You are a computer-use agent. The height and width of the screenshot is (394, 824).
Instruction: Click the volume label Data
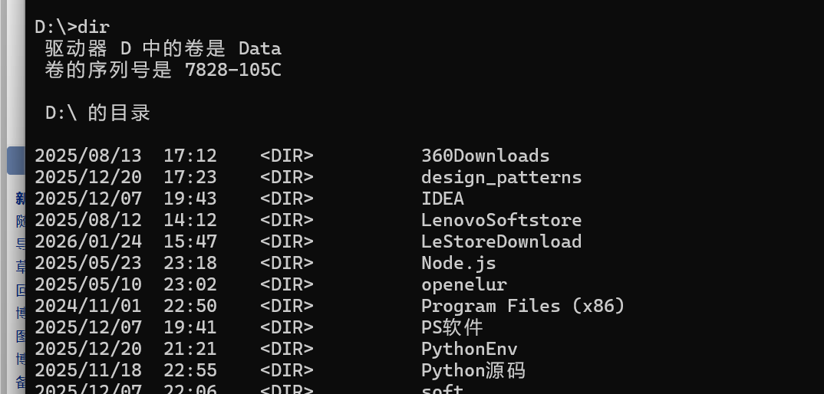(x=259, y=48)
